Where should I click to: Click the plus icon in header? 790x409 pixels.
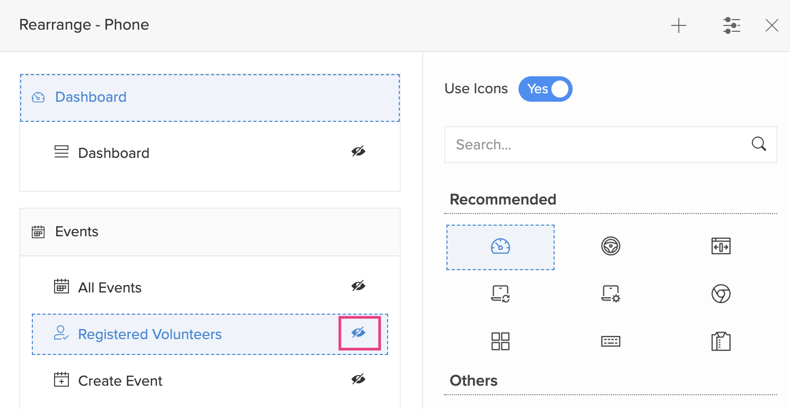pos(679,25)
